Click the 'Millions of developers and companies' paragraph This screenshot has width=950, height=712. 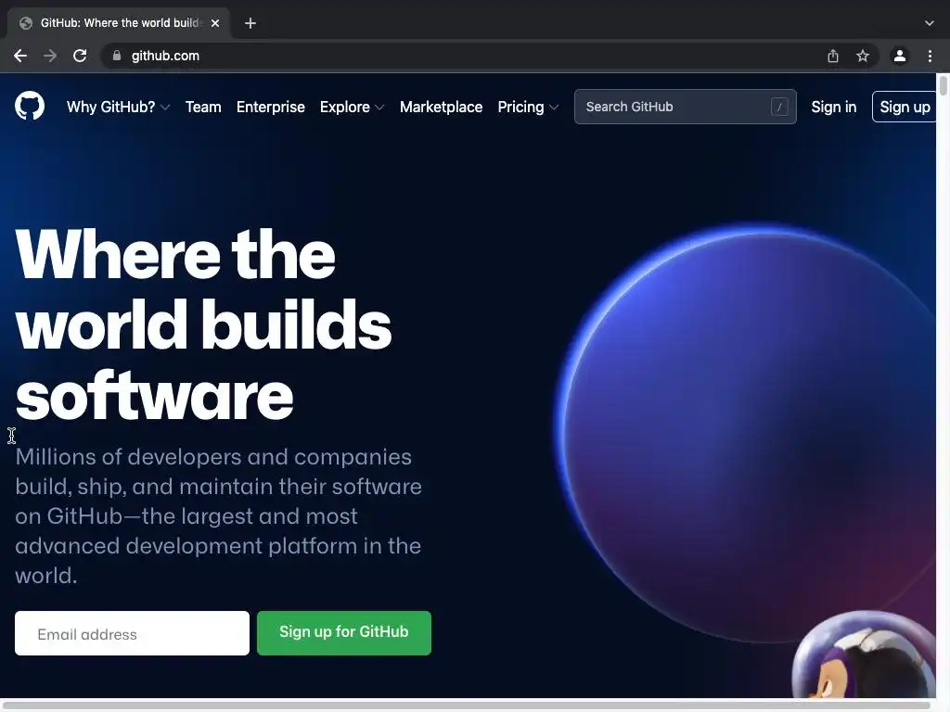(x=218, y=515)
